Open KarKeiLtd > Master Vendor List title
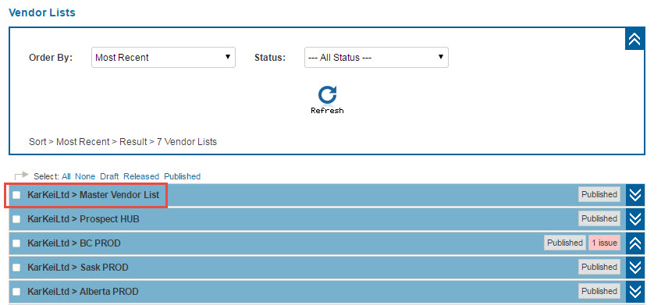Image resolution: width=654 pixels, height=305 pixels. coord(94,194)
